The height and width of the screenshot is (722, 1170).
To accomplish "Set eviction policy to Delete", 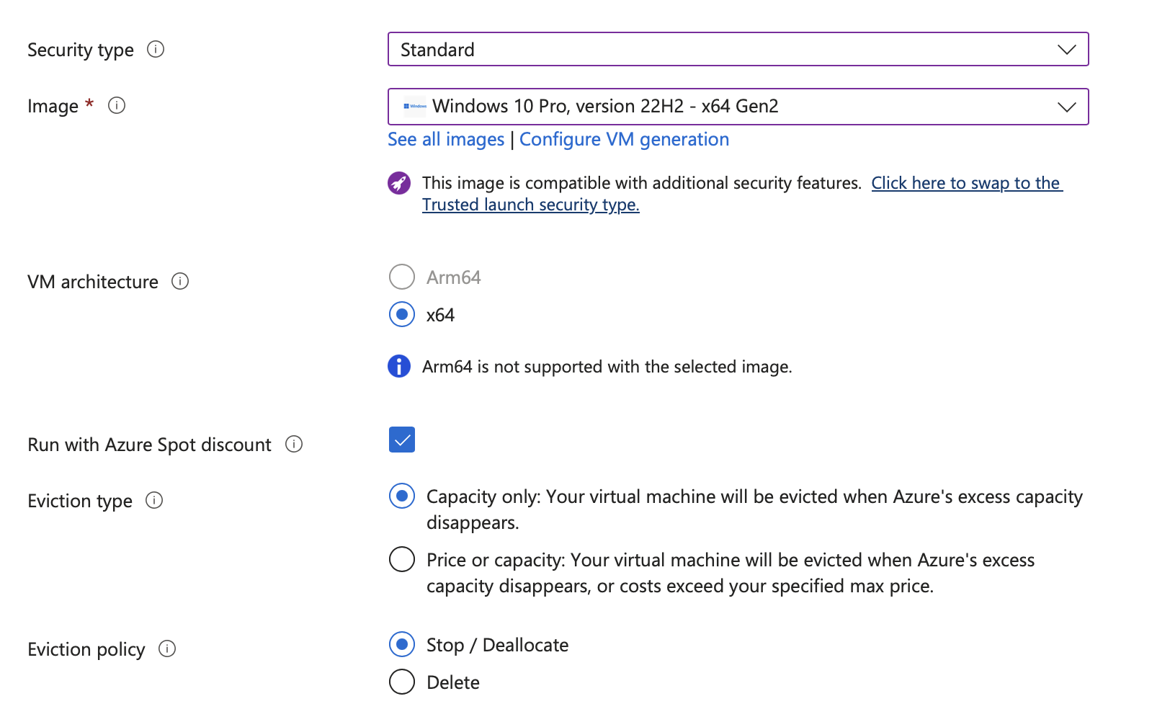I will (x=402, y=682).
